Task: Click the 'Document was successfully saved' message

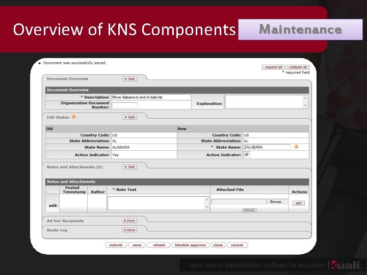Action: tap(74, 63)
